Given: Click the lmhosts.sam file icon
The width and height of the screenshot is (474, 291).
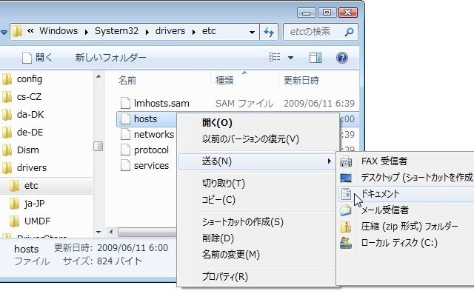Looking at the screenshot, I should [x=125, y=104].
